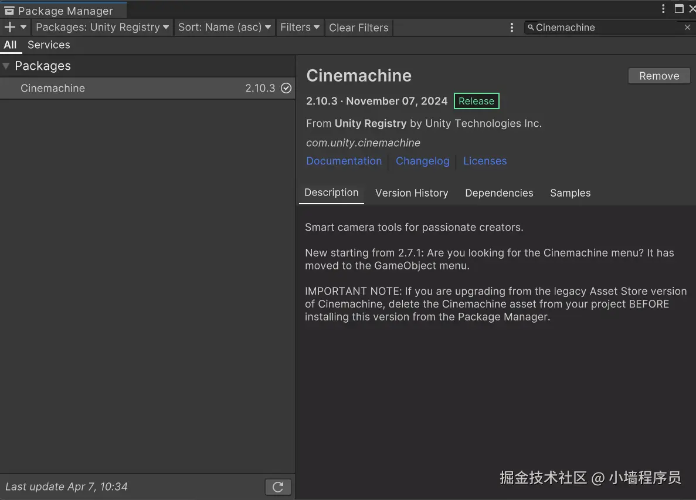Open the add-package dropdown arrow
Screen dimensions: 696x500
pyautogui.click(x=23, y=27)
